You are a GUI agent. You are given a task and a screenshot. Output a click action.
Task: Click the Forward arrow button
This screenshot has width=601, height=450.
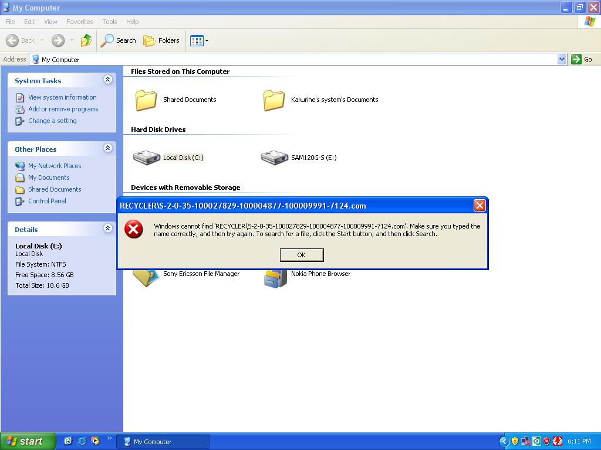tap(58, 40)
